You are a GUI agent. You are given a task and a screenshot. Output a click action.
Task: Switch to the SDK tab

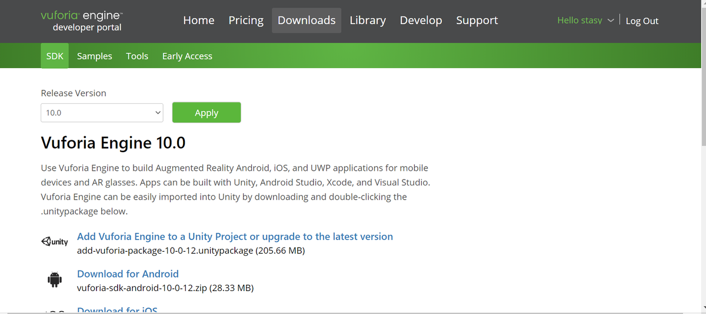pyautogui.click(x=55, y=56)
